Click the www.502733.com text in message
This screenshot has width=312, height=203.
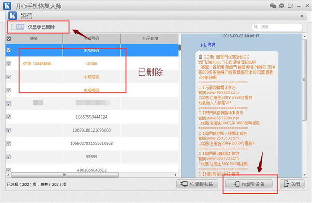223,158
